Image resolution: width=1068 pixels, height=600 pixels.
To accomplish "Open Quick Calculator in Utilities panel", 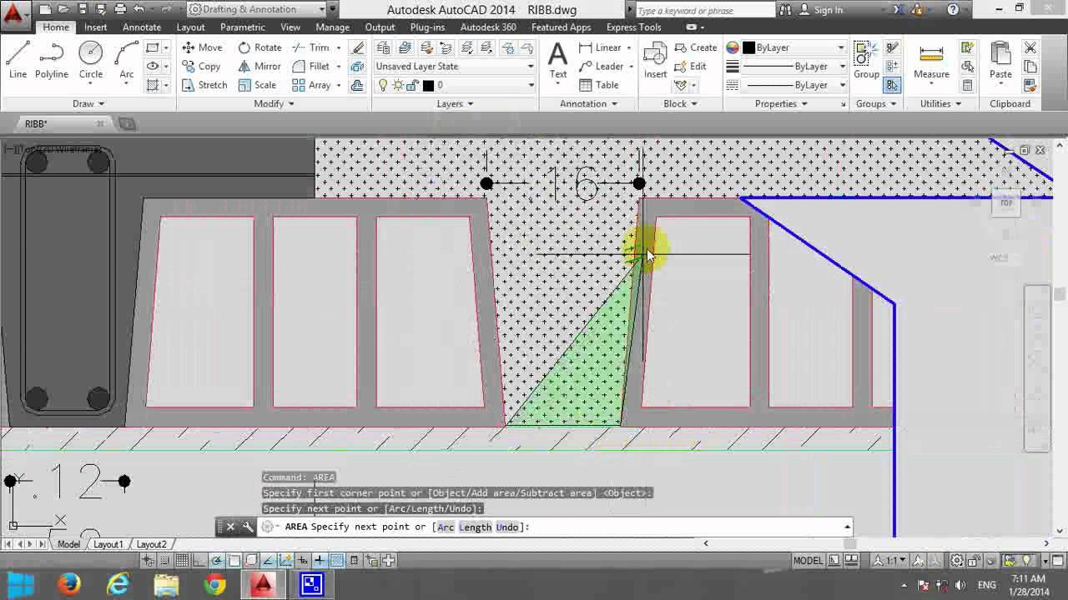I will (x=967, y=85).
